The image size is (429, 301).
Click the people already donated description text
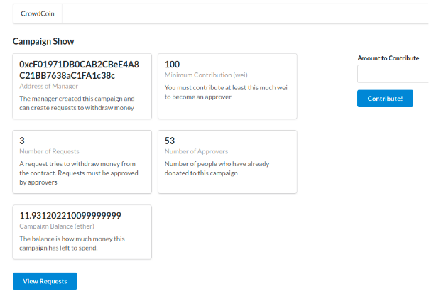coord(217,168)
